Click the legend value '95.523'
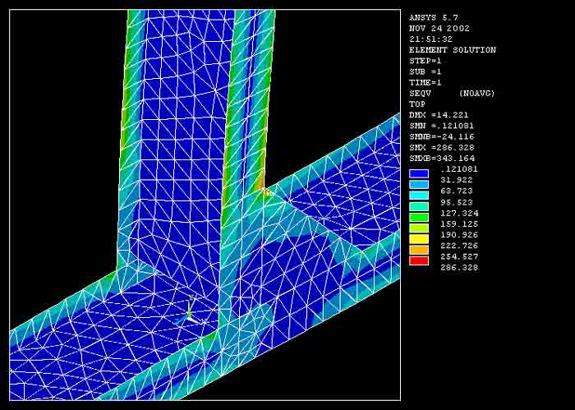 coord(457,202)
